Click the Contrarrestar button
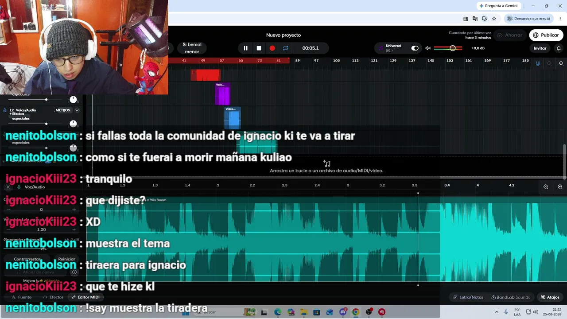 pos(27,259)
